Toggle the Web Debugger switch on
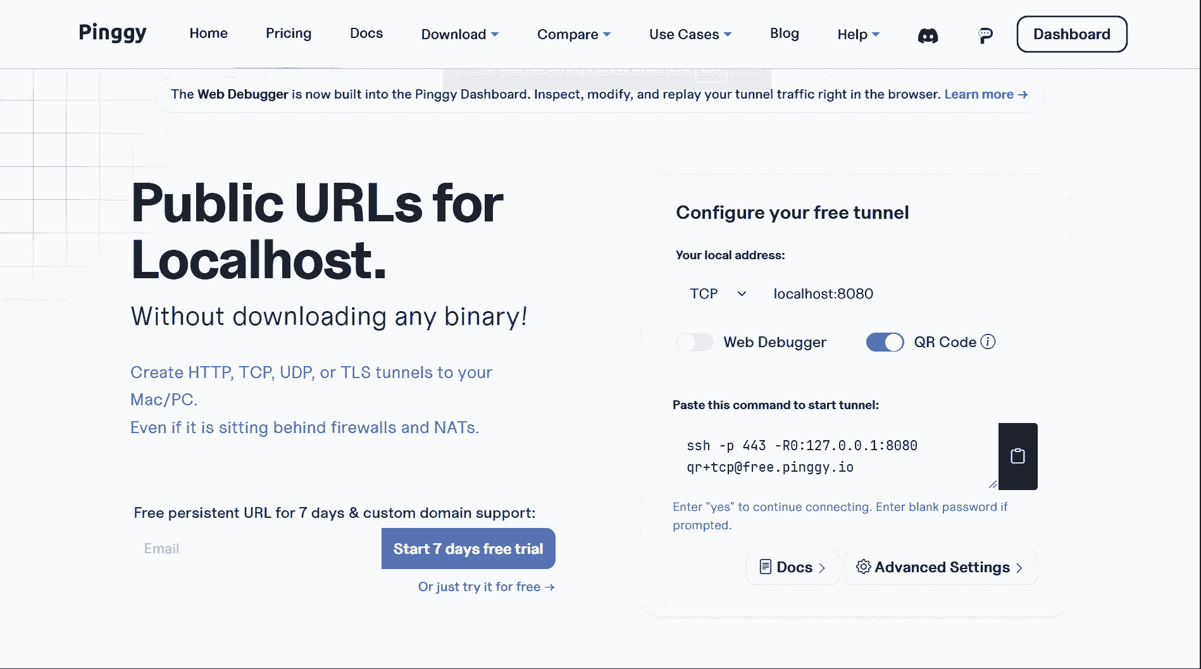This screenshot has width=1201, height=669. pyautogui.click(x=695, y=342)
